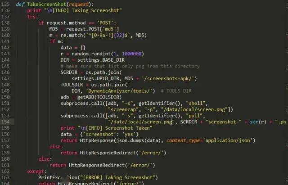Click on getADB(TOOLSDIR) call
Image resolution: width=288 pixels, height=185 pixels.
(99, 97)
